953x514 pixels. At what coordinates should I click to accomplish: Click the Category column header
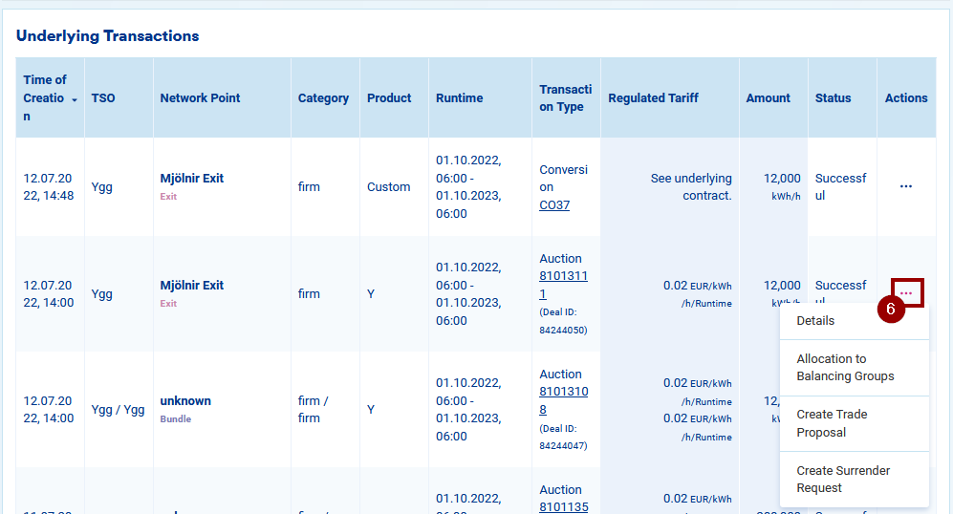(323, 98)
